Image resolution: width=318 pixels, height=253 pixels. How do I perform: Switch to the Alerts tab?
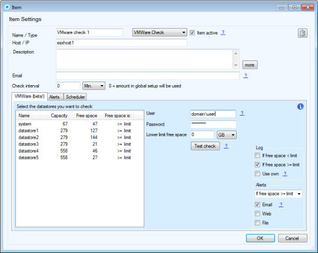pyautogui.click(x=55, y=97)
